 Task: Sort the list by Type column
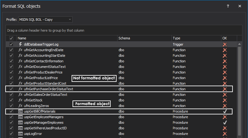(x=196, y=38)
